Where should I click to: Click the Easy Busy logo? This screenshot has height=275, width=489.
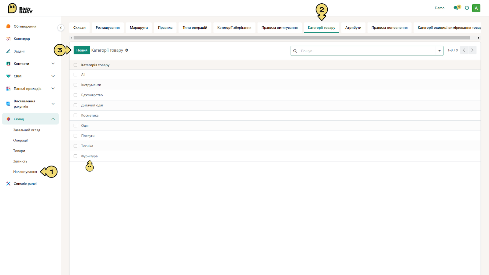pos(20,8)
